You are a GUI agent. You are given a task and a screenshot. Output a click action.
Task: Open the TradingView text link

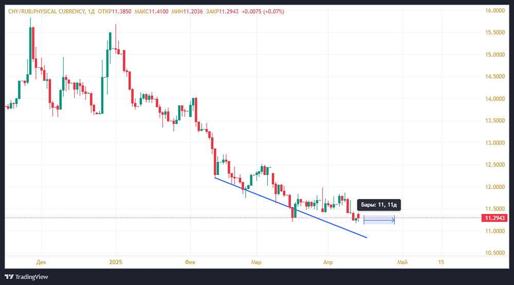point(31,277)
